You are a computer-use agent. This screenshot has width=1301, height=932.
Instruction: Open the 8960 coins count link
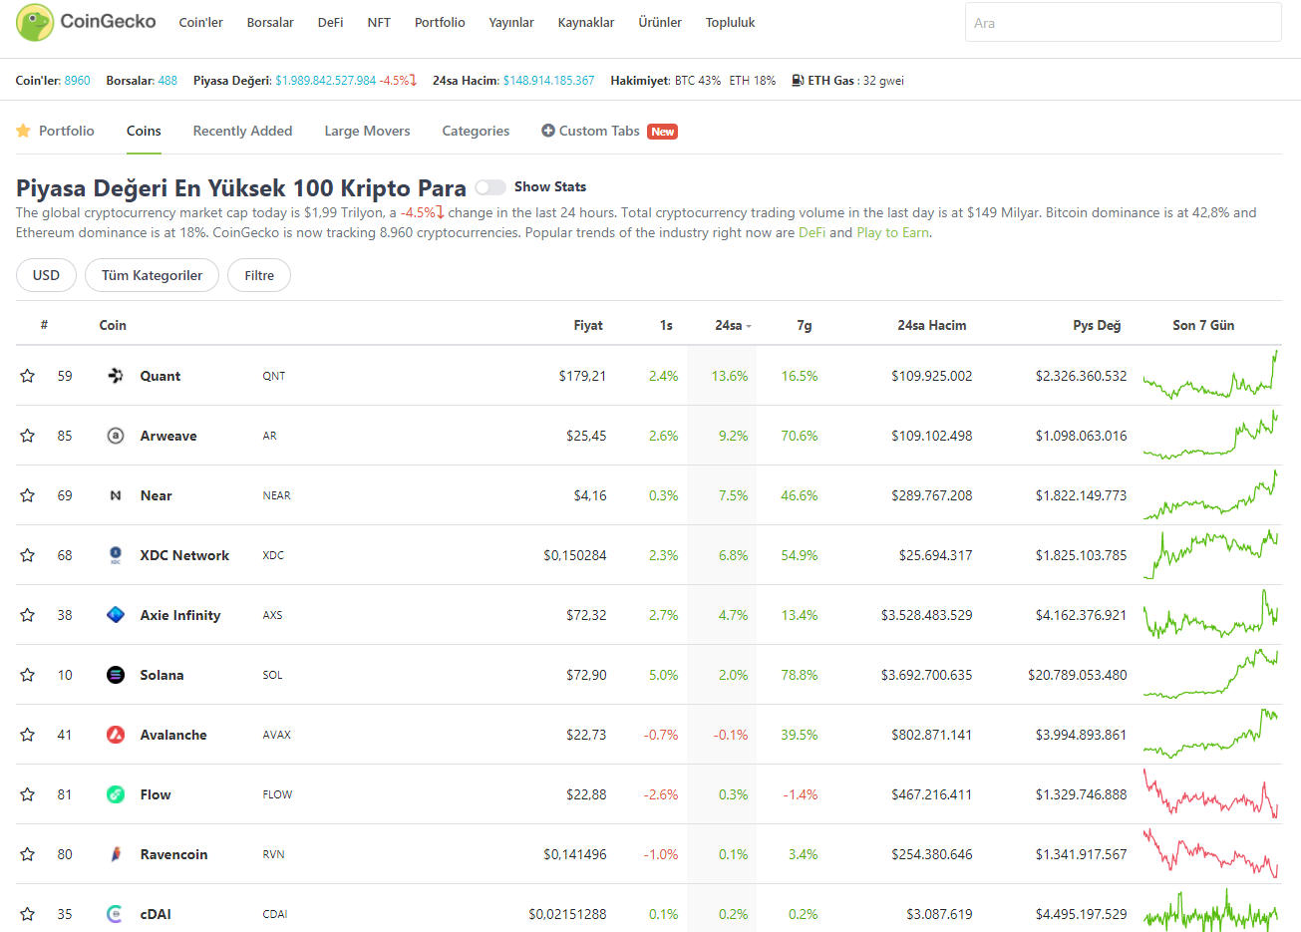[77, 81]
